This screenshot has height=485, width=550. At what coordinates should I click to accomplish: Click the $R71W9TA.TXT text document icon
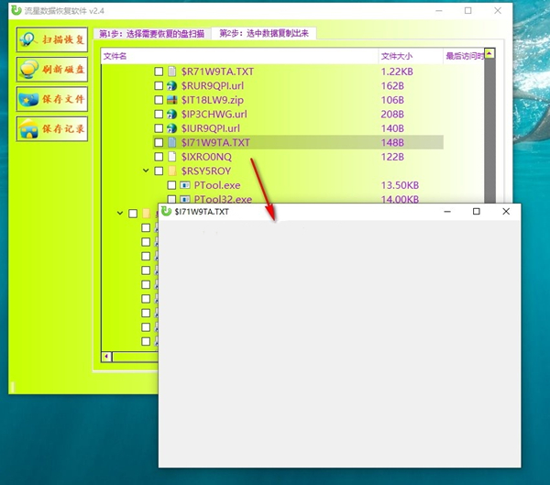coord(171,71)
